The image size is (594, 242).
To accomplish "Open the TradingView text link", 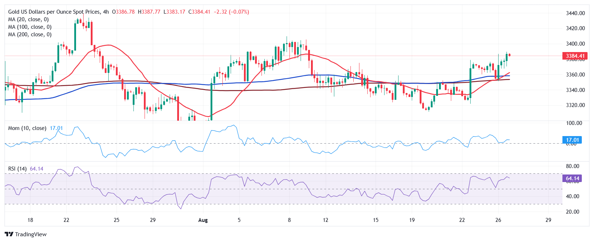I will coord(31,234).
